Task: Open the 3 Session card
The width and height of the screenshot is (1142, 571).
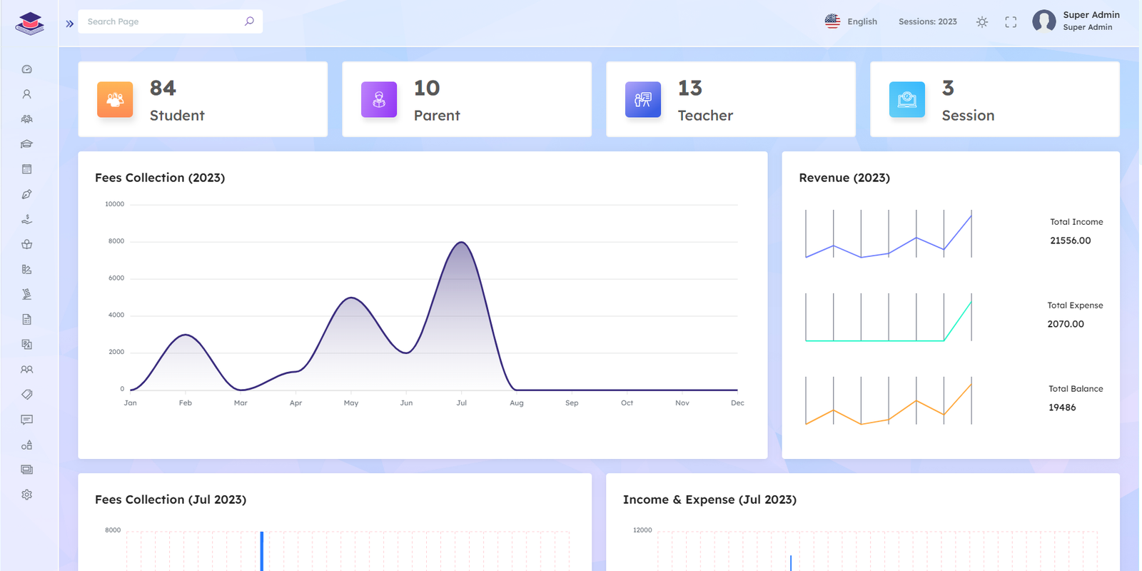Action: click(995, 99)
